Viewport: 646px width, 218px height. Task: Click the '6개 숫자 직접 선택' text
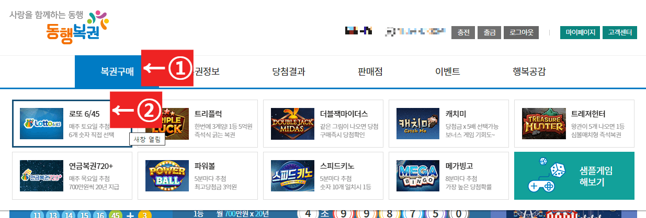coord(91,135)
